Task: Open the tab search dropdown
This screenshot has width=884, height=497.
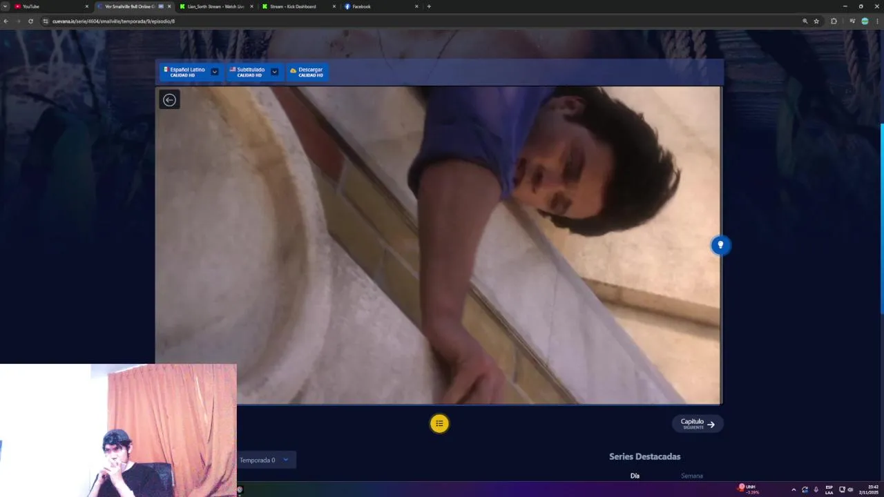Action: click(x=5, y=6)
